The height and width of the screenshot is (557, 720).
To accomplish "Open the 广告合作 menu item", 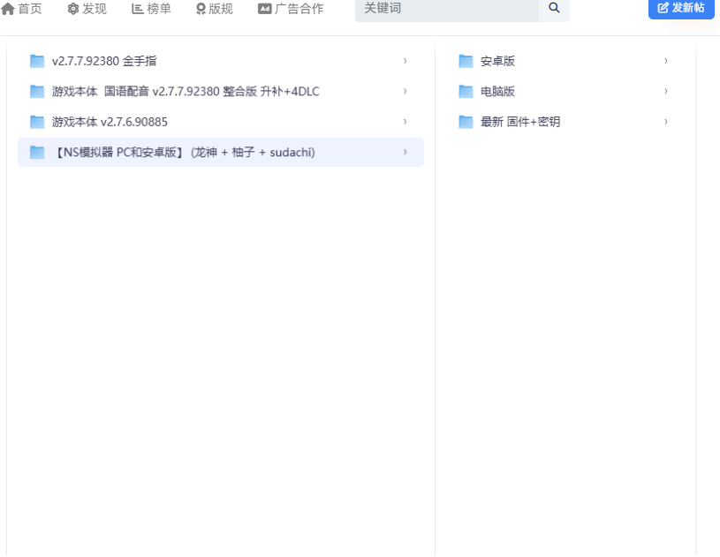I will click(x=291, y=9).
